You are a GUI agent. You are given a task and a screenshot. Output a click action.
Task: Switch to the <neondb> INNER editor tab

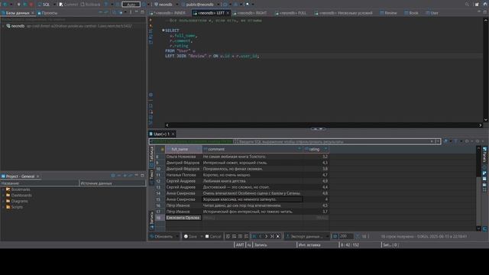coord(167,13)
